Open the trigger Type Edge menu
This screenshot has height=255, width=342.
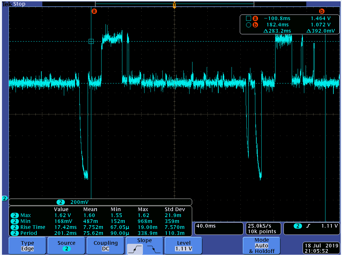click(x=27, y=246)
